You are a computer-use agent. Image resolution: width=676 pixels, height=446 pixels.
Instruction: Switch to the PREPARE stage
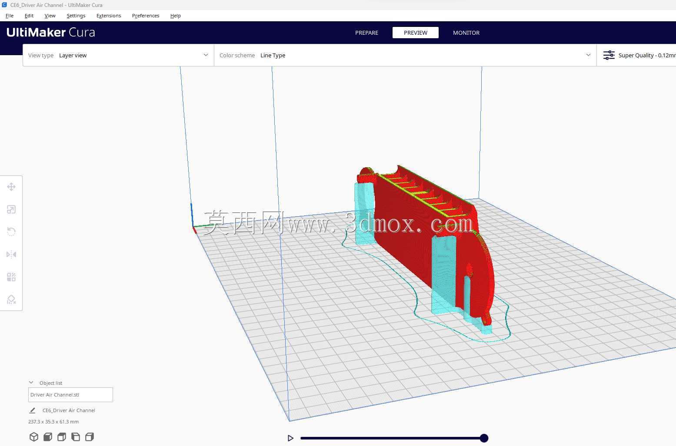(366, 33)
